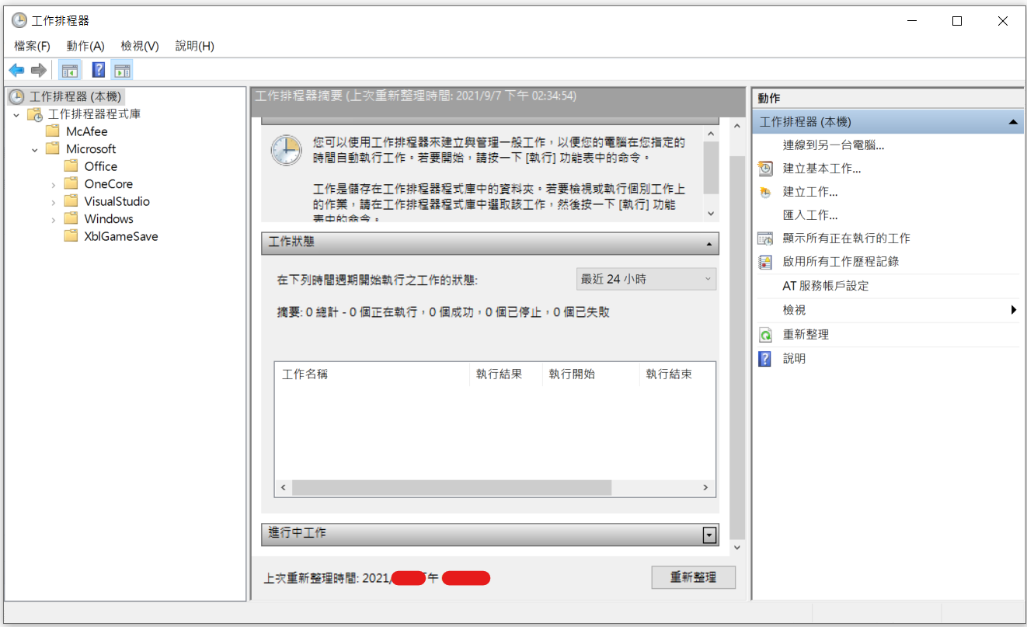Open the 最近 24 小時 dropdown

click(646, 279)
